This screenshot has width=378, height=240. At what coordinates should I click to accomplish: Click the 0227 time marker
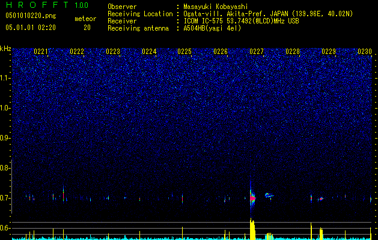coord(257,52)
